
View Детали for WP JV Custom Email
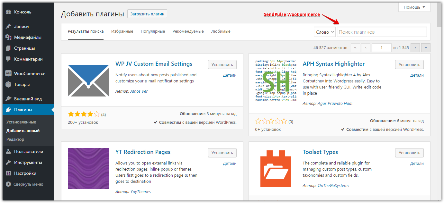230,75
